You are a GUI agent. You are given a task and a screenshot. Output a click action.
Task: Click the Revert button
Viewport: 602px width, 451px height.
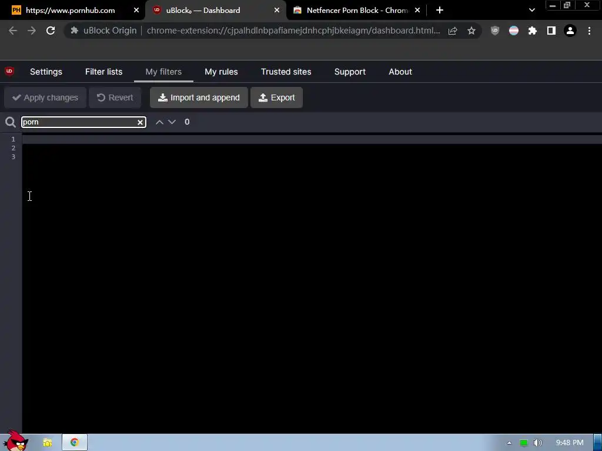pos(115,98)
